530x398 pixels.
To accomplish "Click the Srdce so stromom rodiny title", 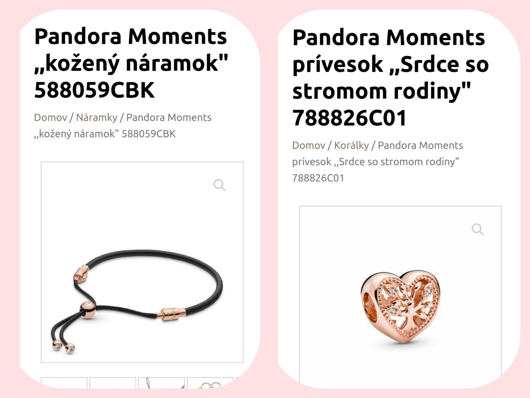I will coord(391,78).
